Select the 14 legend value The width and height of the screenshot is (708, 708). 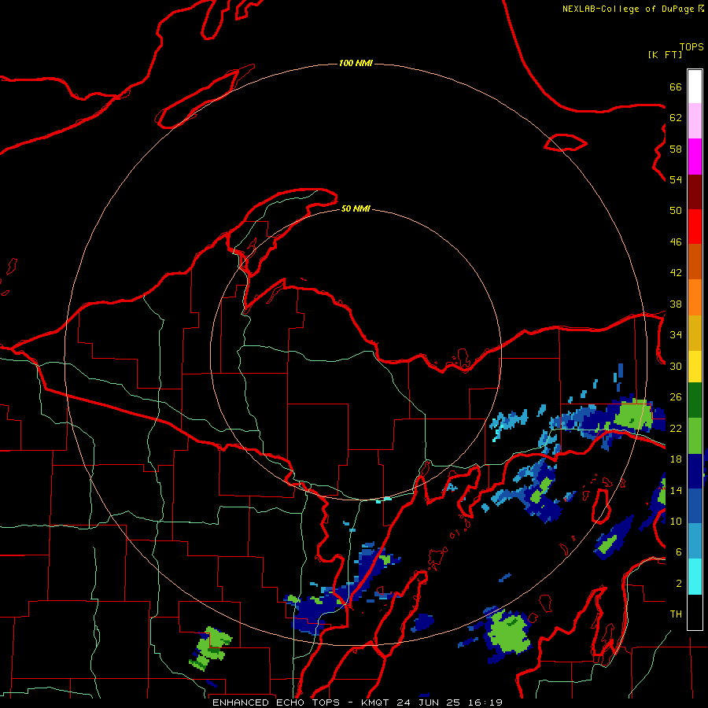[676, 490]
